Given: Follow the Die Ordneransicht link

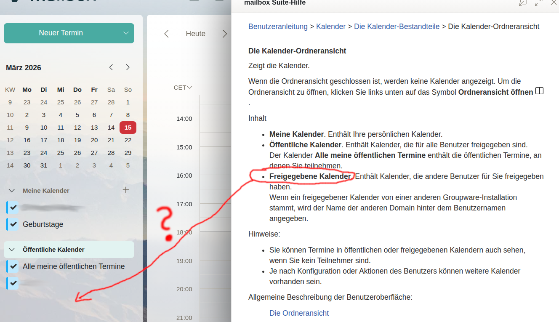Looking at the screenshot, I should (x=299, y=313).
